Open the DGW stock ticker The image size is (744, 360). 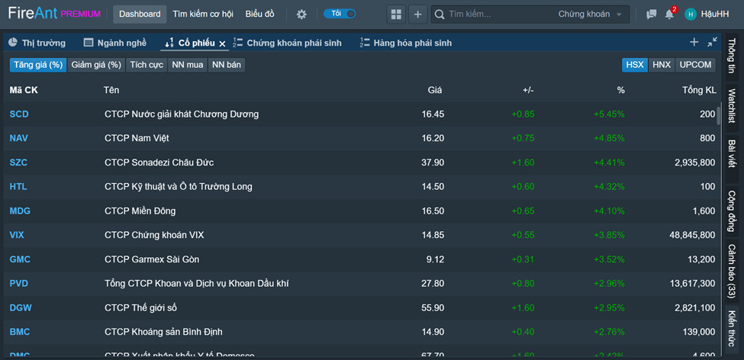tap(21, 308)
